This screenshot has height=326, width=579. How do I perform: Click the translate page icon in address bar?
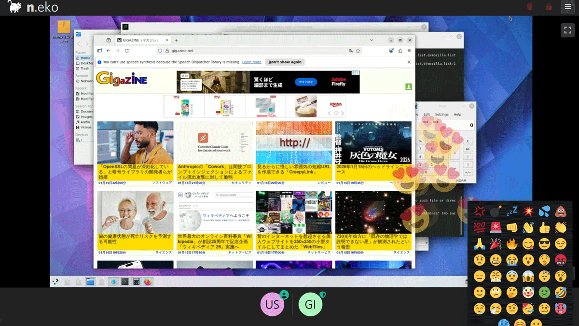[351, 51]
